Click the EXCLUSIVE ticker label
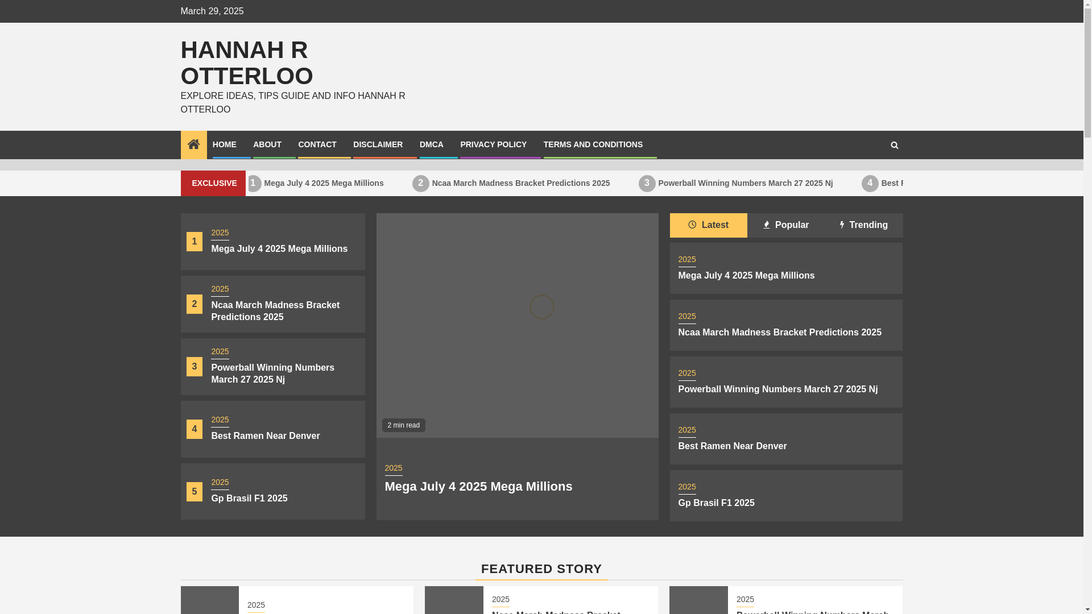Screen dimensions: 1092x614 click(x=214, y=183)
